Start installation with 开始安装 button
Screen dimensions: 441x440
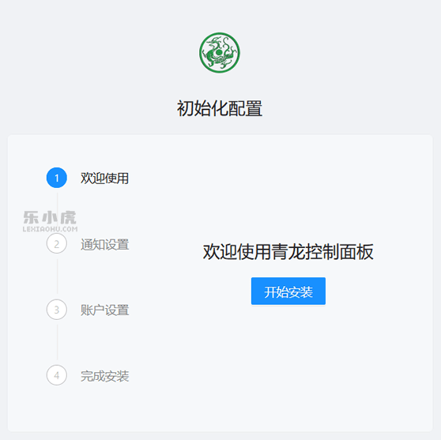288,291
